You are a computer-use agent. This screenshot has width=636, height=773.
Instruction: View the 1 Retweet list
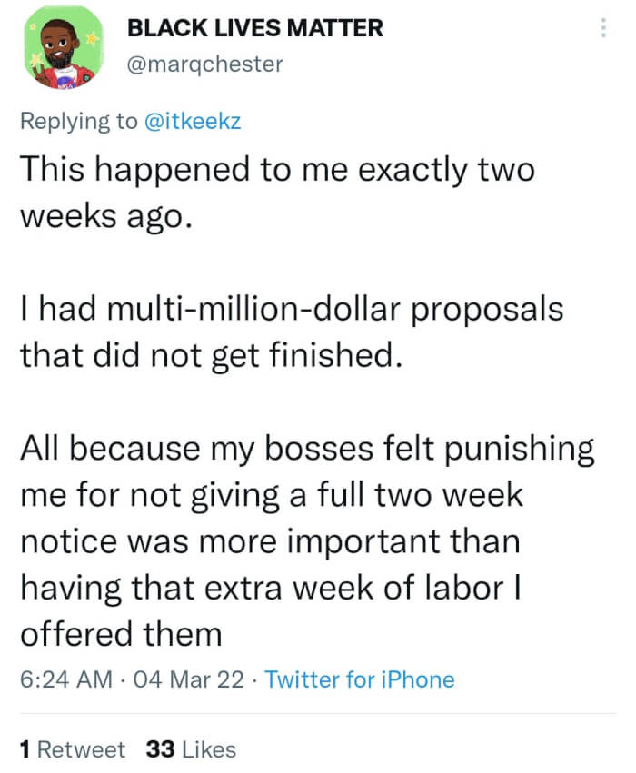72,749
